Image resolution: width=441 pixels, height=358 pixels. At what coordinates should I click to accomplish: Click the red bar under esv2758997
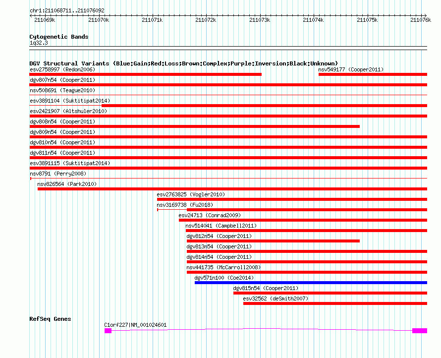[x=145, y=74]
